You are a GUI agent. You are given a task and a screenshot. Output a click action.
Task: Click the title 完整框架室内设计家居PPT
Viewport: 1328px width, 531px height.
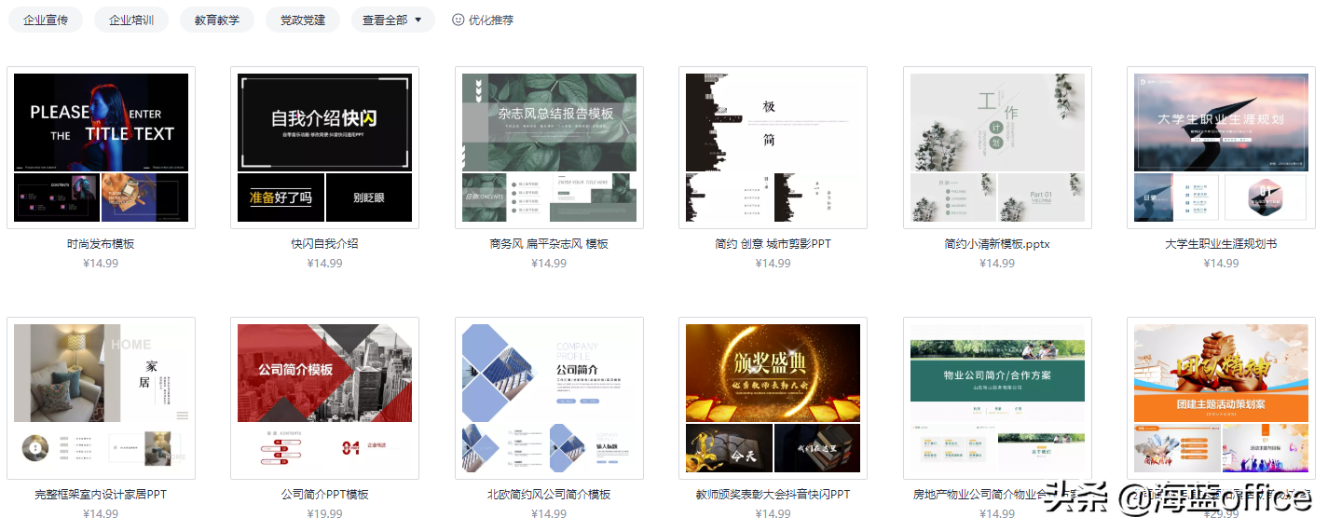[101, 495]
